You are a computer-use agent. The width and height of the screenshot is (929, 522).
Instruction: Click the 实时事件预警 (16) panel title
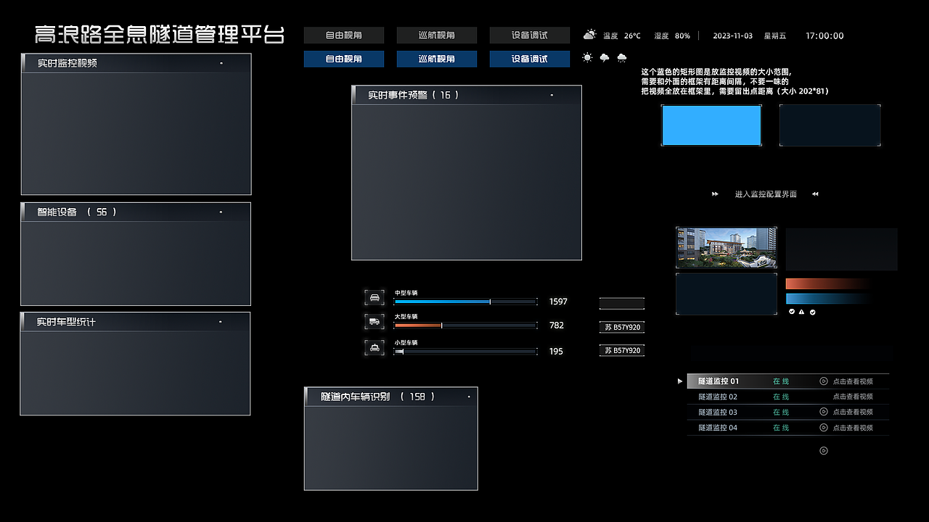[413, 95]
